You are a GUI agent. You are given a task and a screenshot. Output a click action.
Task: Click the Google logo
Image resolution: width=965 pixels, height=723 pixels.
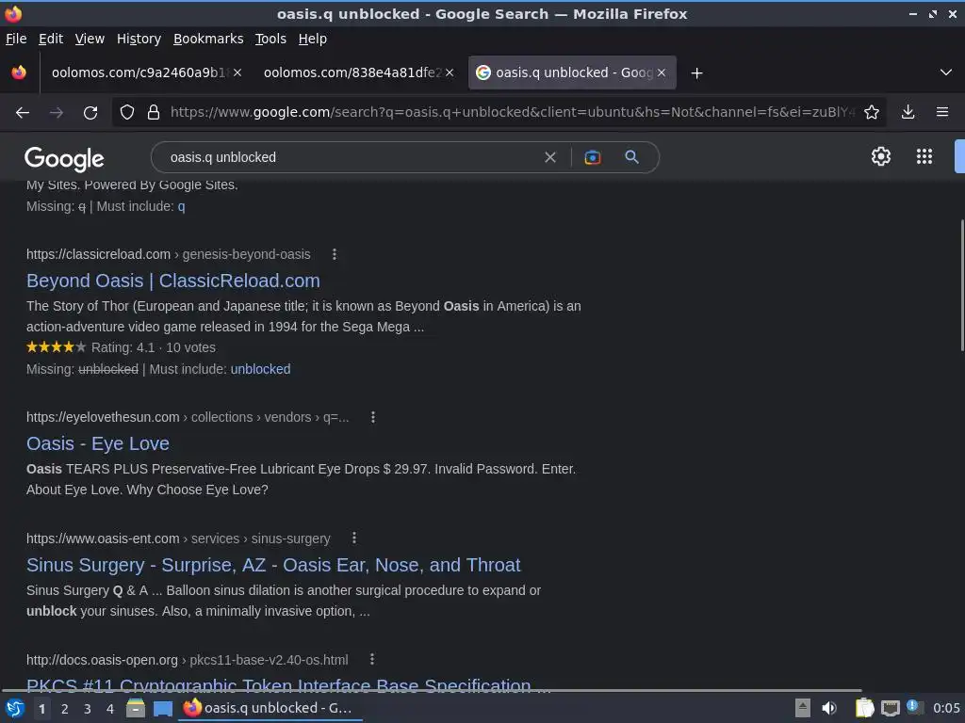point(64,159)
